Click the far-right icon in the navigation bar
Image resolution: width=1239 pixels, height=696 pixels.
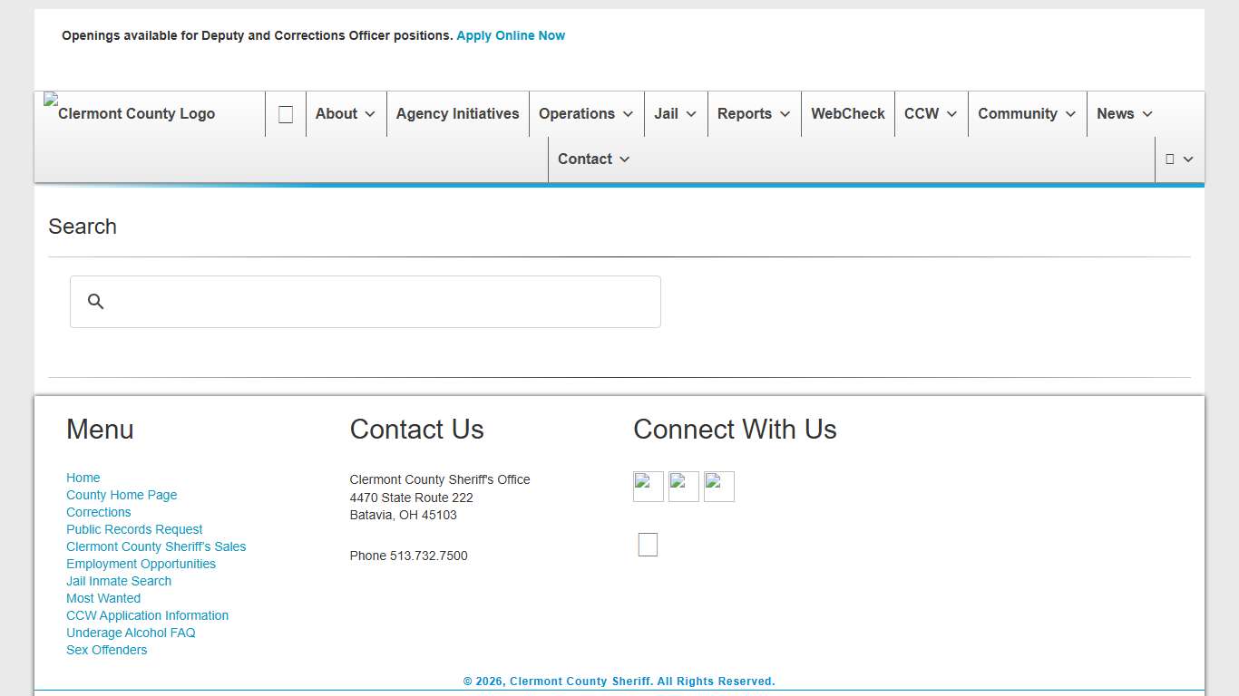coord(1178,159)
